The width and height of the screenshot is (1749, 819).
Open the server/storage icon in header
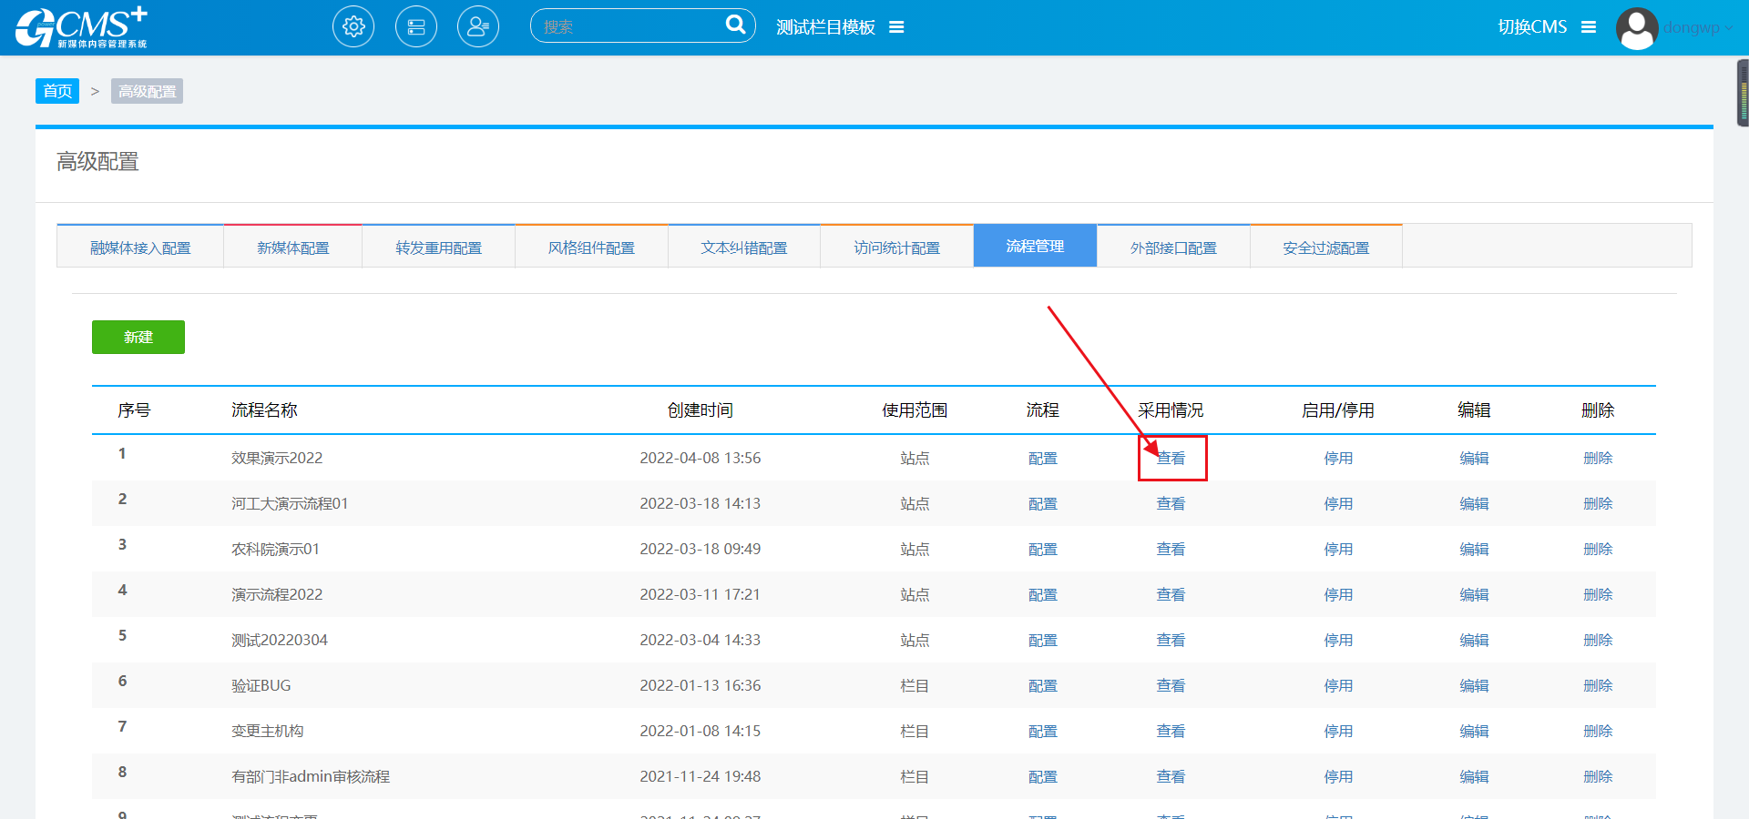416,26
